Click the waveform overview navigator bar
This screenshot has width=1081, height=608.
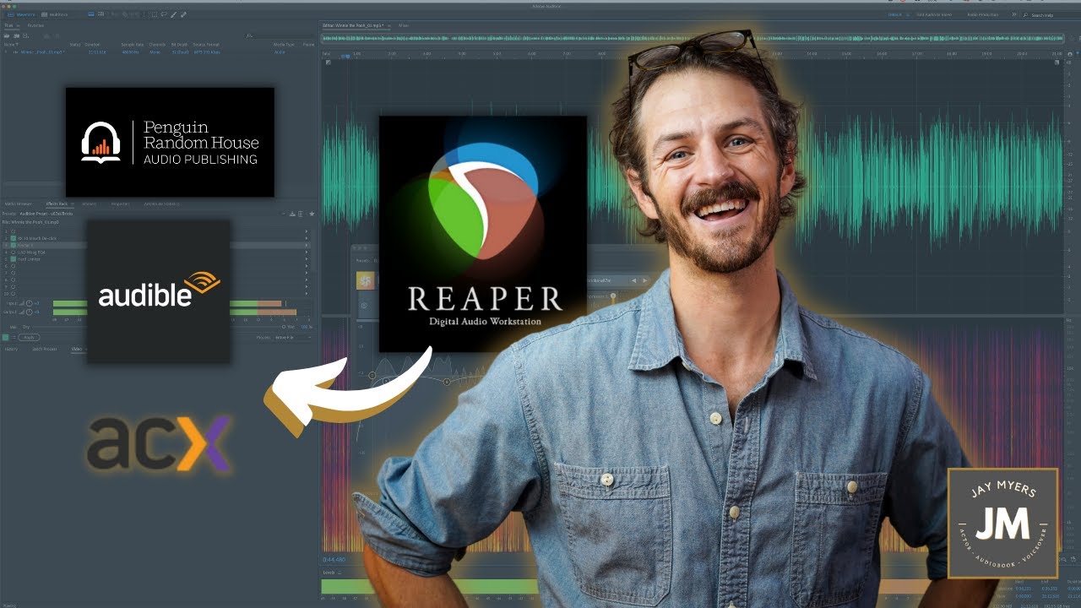[693, 37]
